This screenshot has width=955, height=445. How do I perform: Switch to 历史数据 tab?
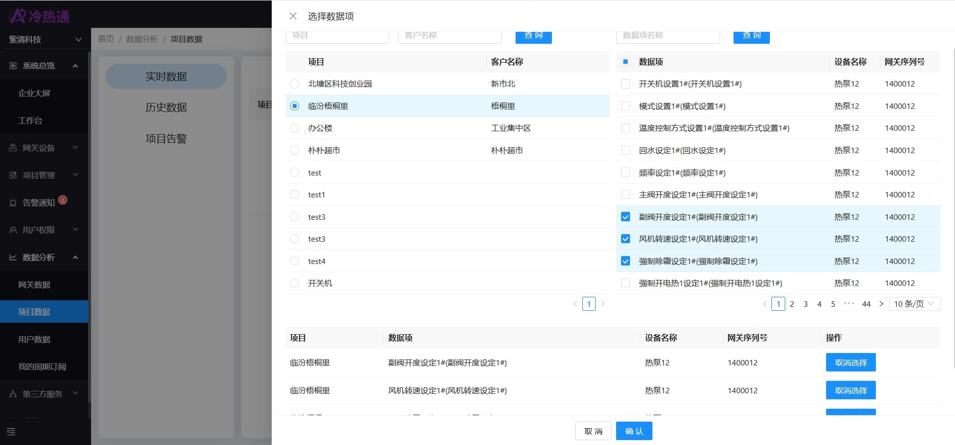point(166,107)
